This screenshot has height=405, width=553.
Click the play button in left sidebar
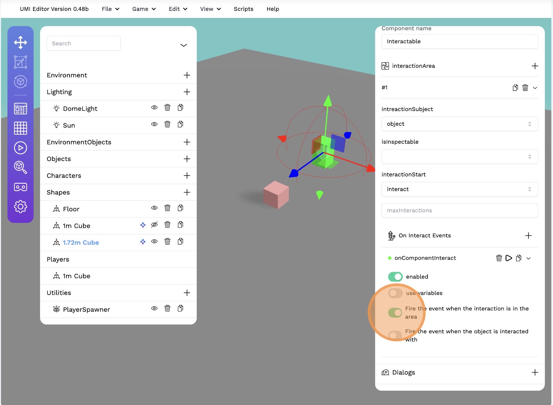point(20,148)
